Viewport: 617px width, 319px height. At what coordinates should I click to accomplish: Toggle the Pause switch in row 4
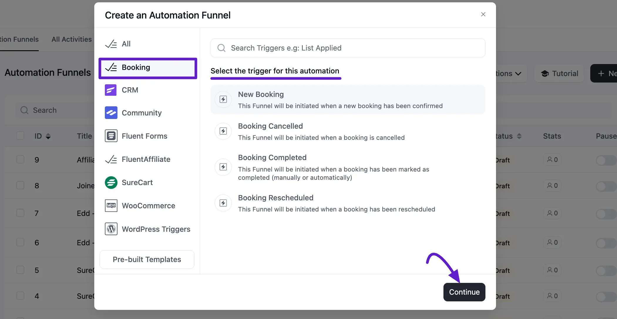[x=606, y=297]
